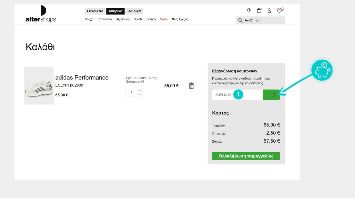The width and height of the screenshot is (355, 198).
Task: Open the user account icon
Action: [269, 11]
